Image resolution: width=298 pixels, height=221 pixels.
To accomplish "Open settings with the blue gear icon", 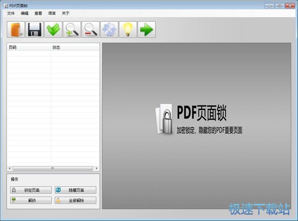I will (x=109, y=29).
